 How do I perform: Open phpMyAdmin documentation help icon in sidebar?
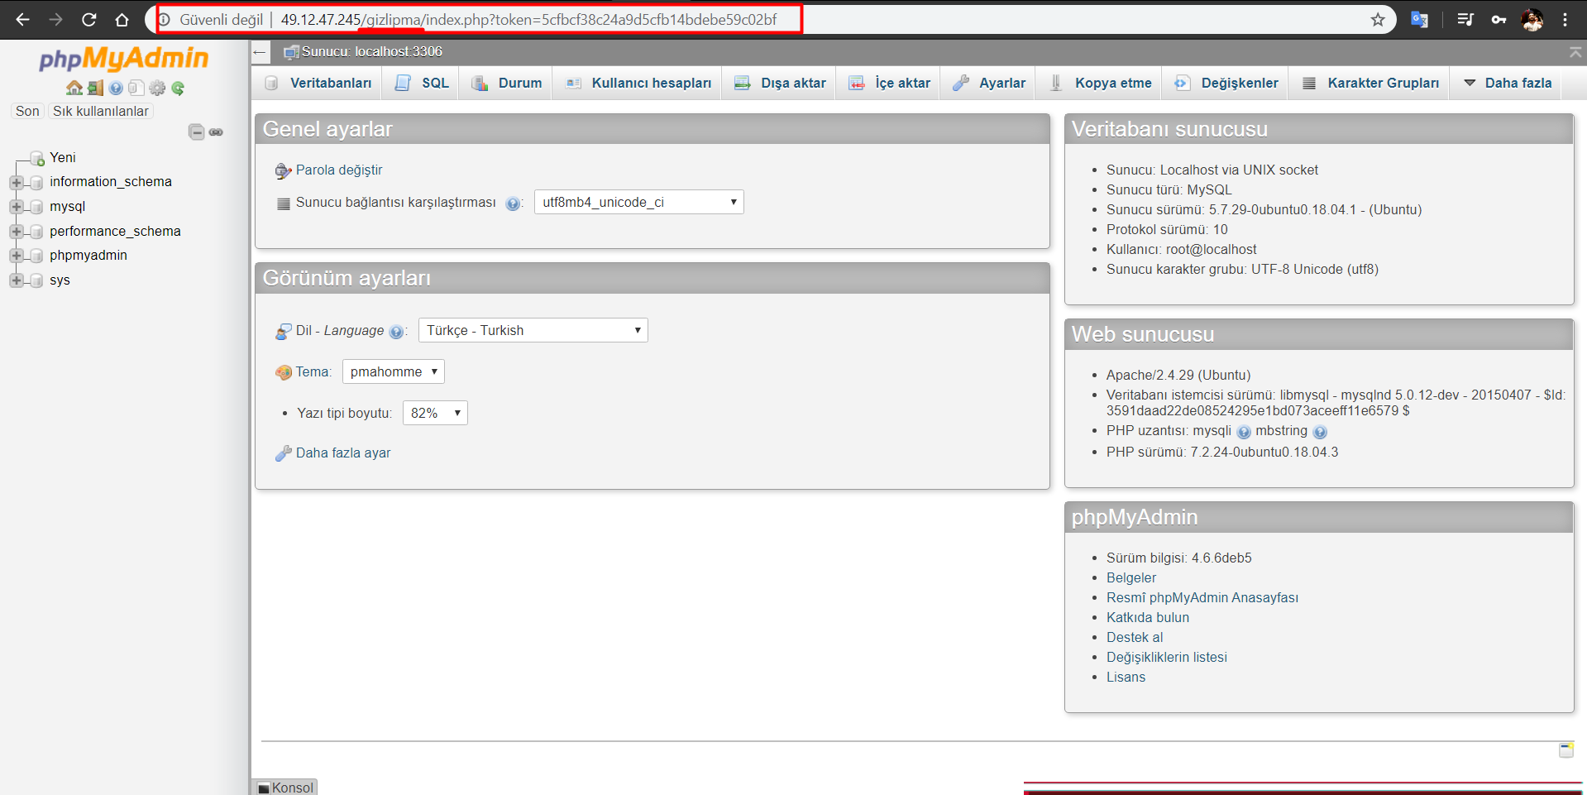[x=116, y=88]
